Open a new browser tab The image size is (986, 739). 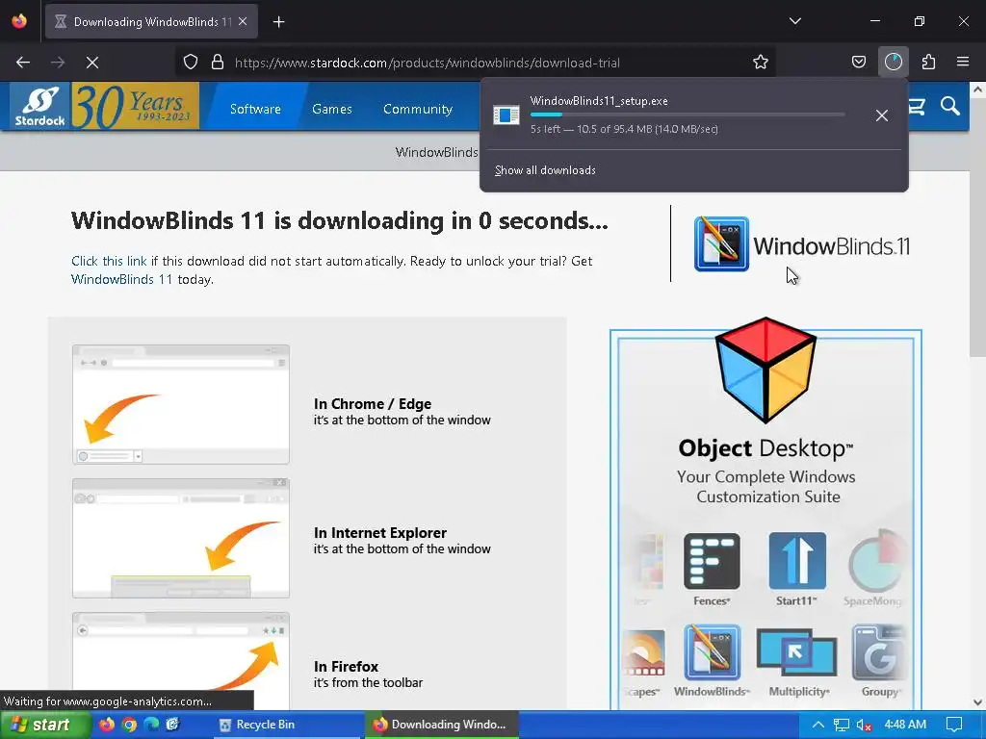point(278,22)
